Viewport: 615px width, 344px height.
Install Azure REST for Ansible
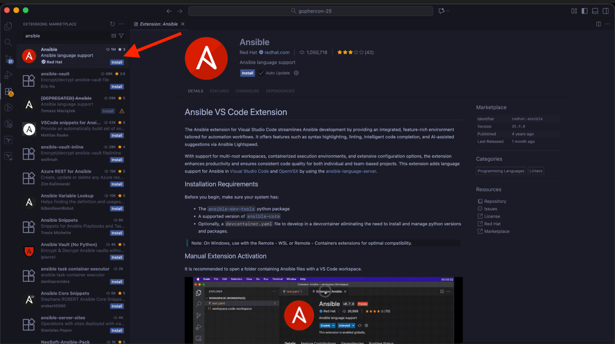pyautogui.click(x=117, y=184)
